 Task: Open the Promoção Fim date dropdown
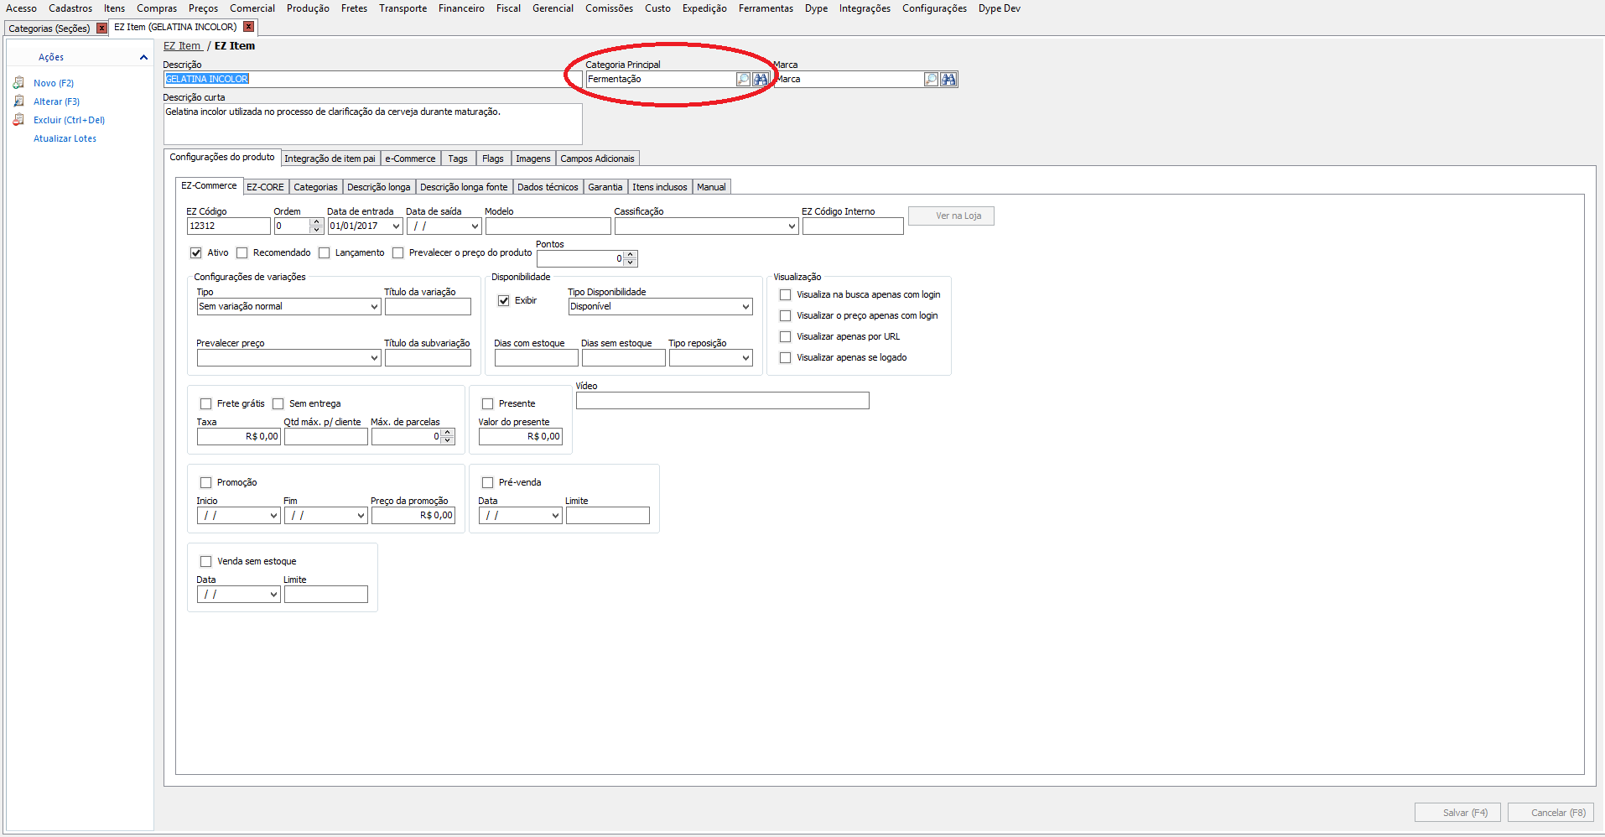(x=361, y=516)
